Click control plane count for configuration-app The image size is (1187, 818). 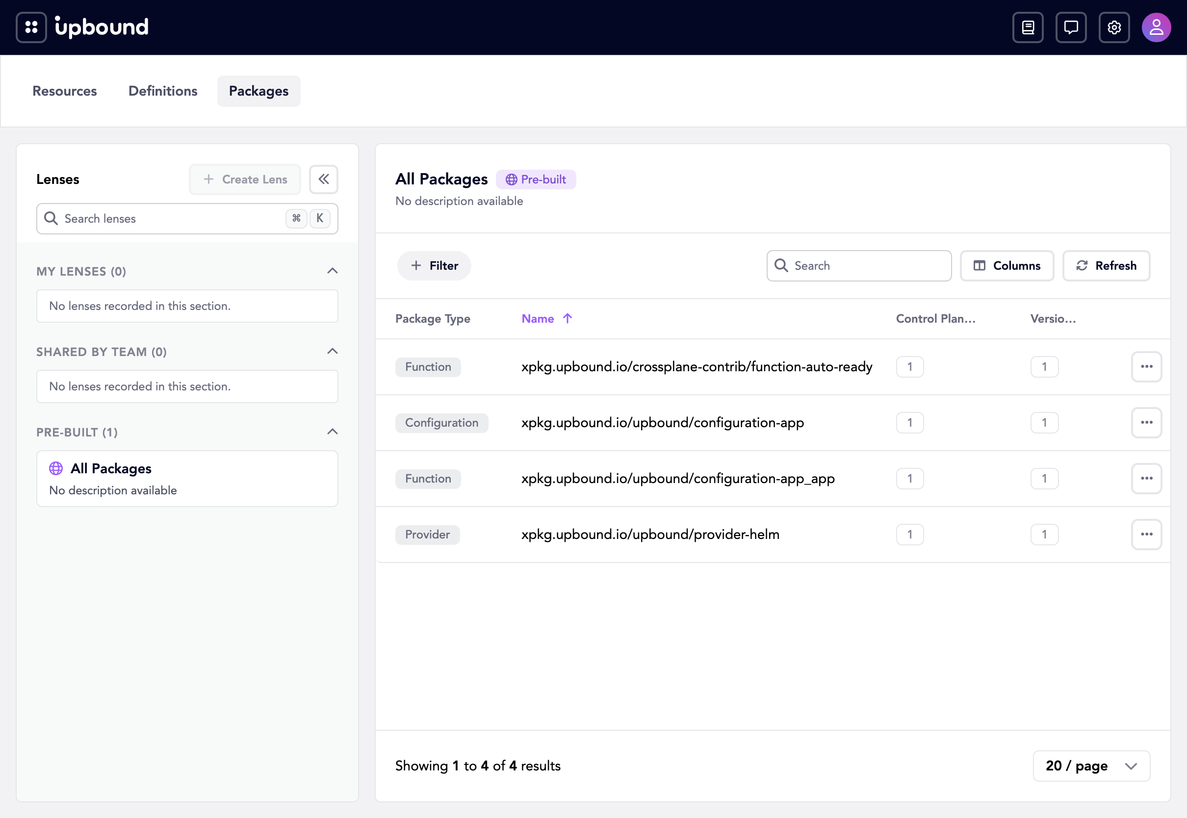point(910,422)
